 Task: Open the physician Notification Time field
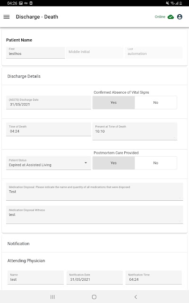pos(154,277)
